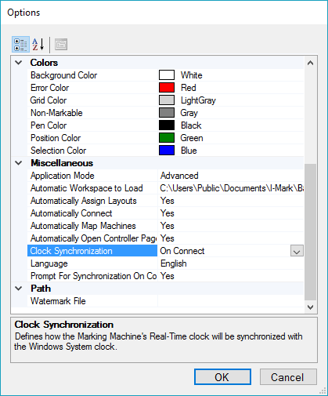Click the Background Color white swatch
The height and width of the screenshot is (396, 328).
pyautogui.click(x=167, y=75)
